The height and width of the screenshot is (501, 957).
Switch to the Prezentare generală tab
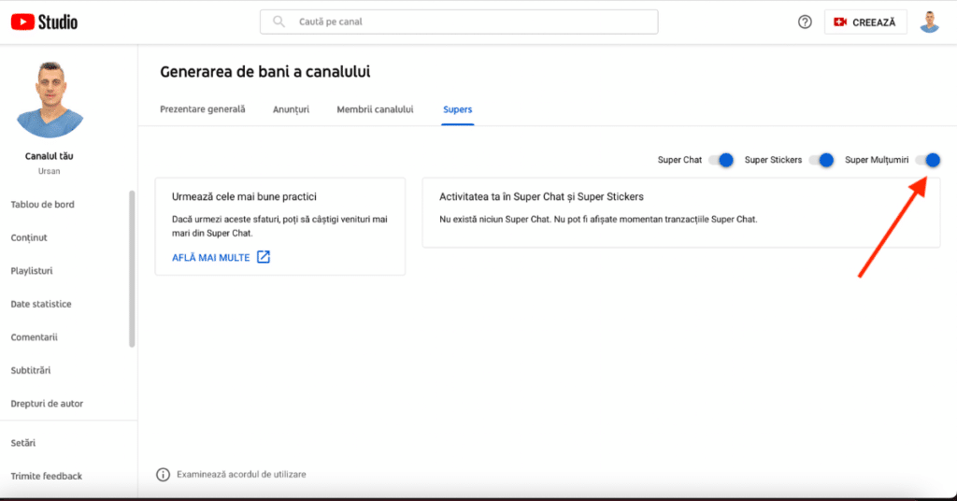[203, 109]
